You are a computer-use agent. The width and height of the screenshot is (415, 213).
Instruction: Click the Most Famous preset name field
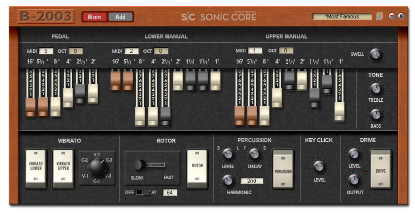pyautogui.click(x=342, y=16)
